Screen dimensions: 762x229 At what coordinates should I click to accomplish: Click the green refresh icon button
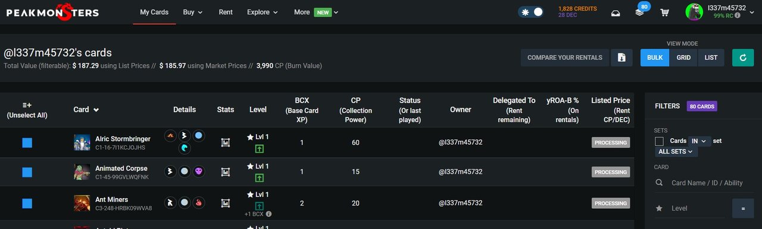click(742, 58)
